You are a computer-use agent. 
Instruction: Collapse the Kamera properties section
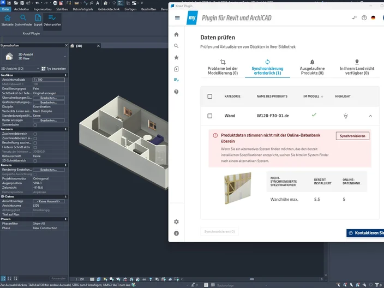click(x=65, y=165)
